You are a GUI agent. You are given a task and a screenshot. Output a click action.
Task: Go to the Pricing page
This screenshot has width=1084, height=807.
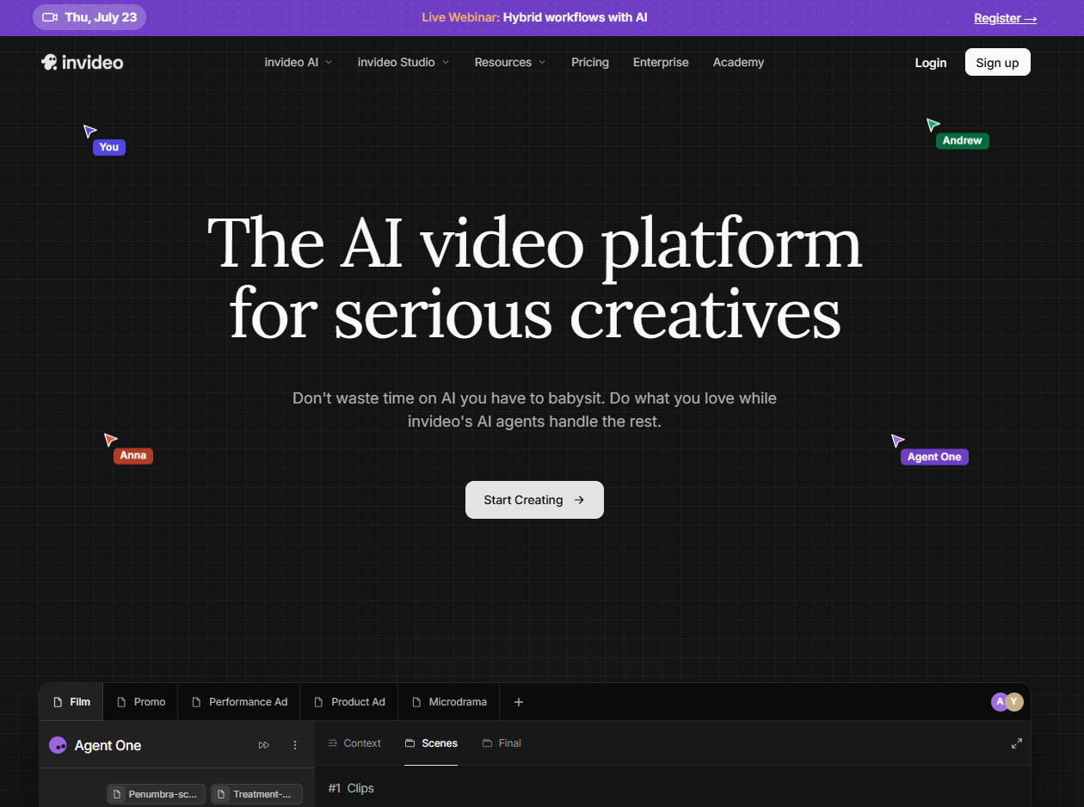click(590, 62)
